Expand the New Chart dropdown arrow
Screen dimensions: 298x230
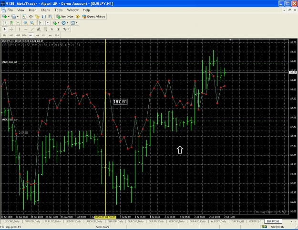tap(9, 17)
